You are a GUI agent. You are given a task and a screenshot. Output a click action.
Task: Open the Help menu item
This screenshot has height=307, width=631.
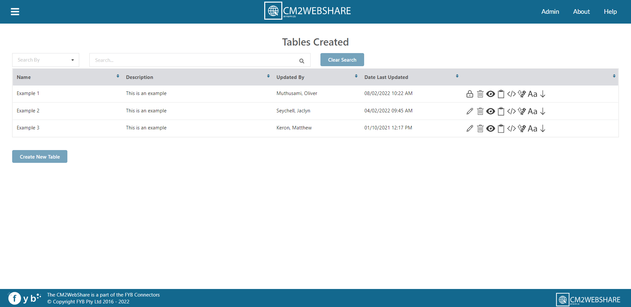coord(610,11)
